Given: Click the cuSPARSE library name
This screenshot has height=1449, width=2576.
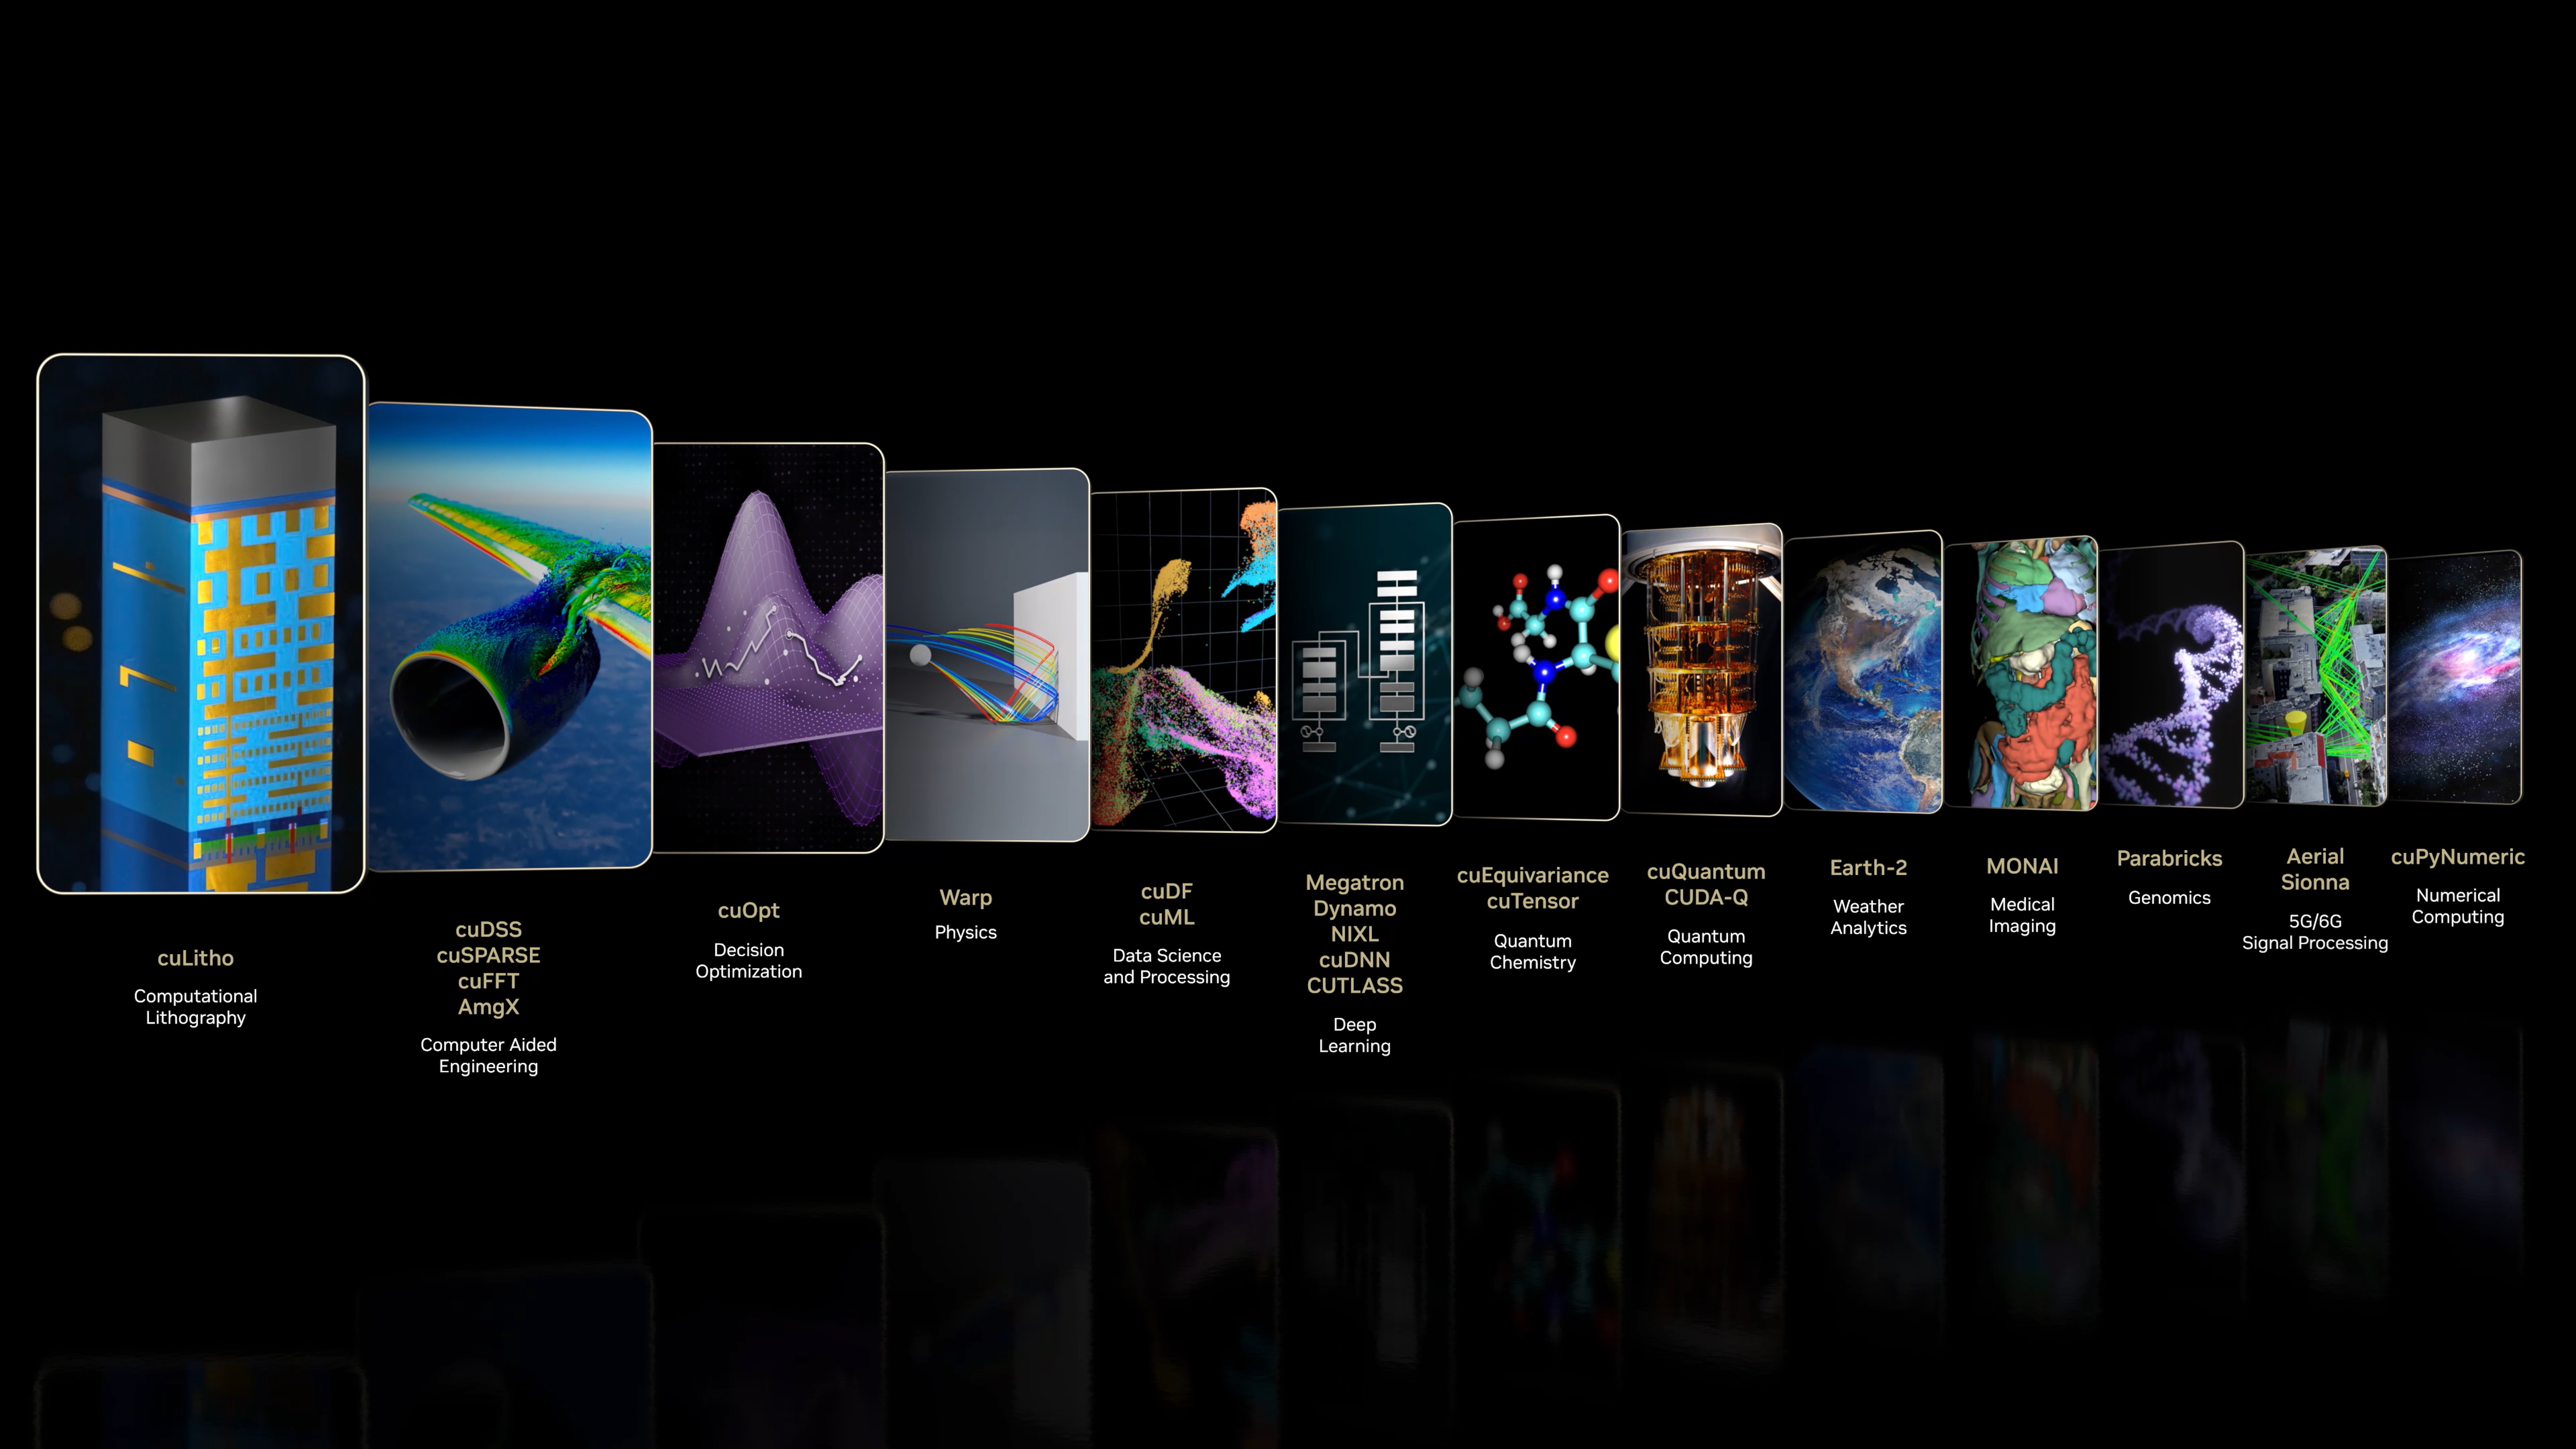Looking at the screenshot, I should tap(488, 955).
